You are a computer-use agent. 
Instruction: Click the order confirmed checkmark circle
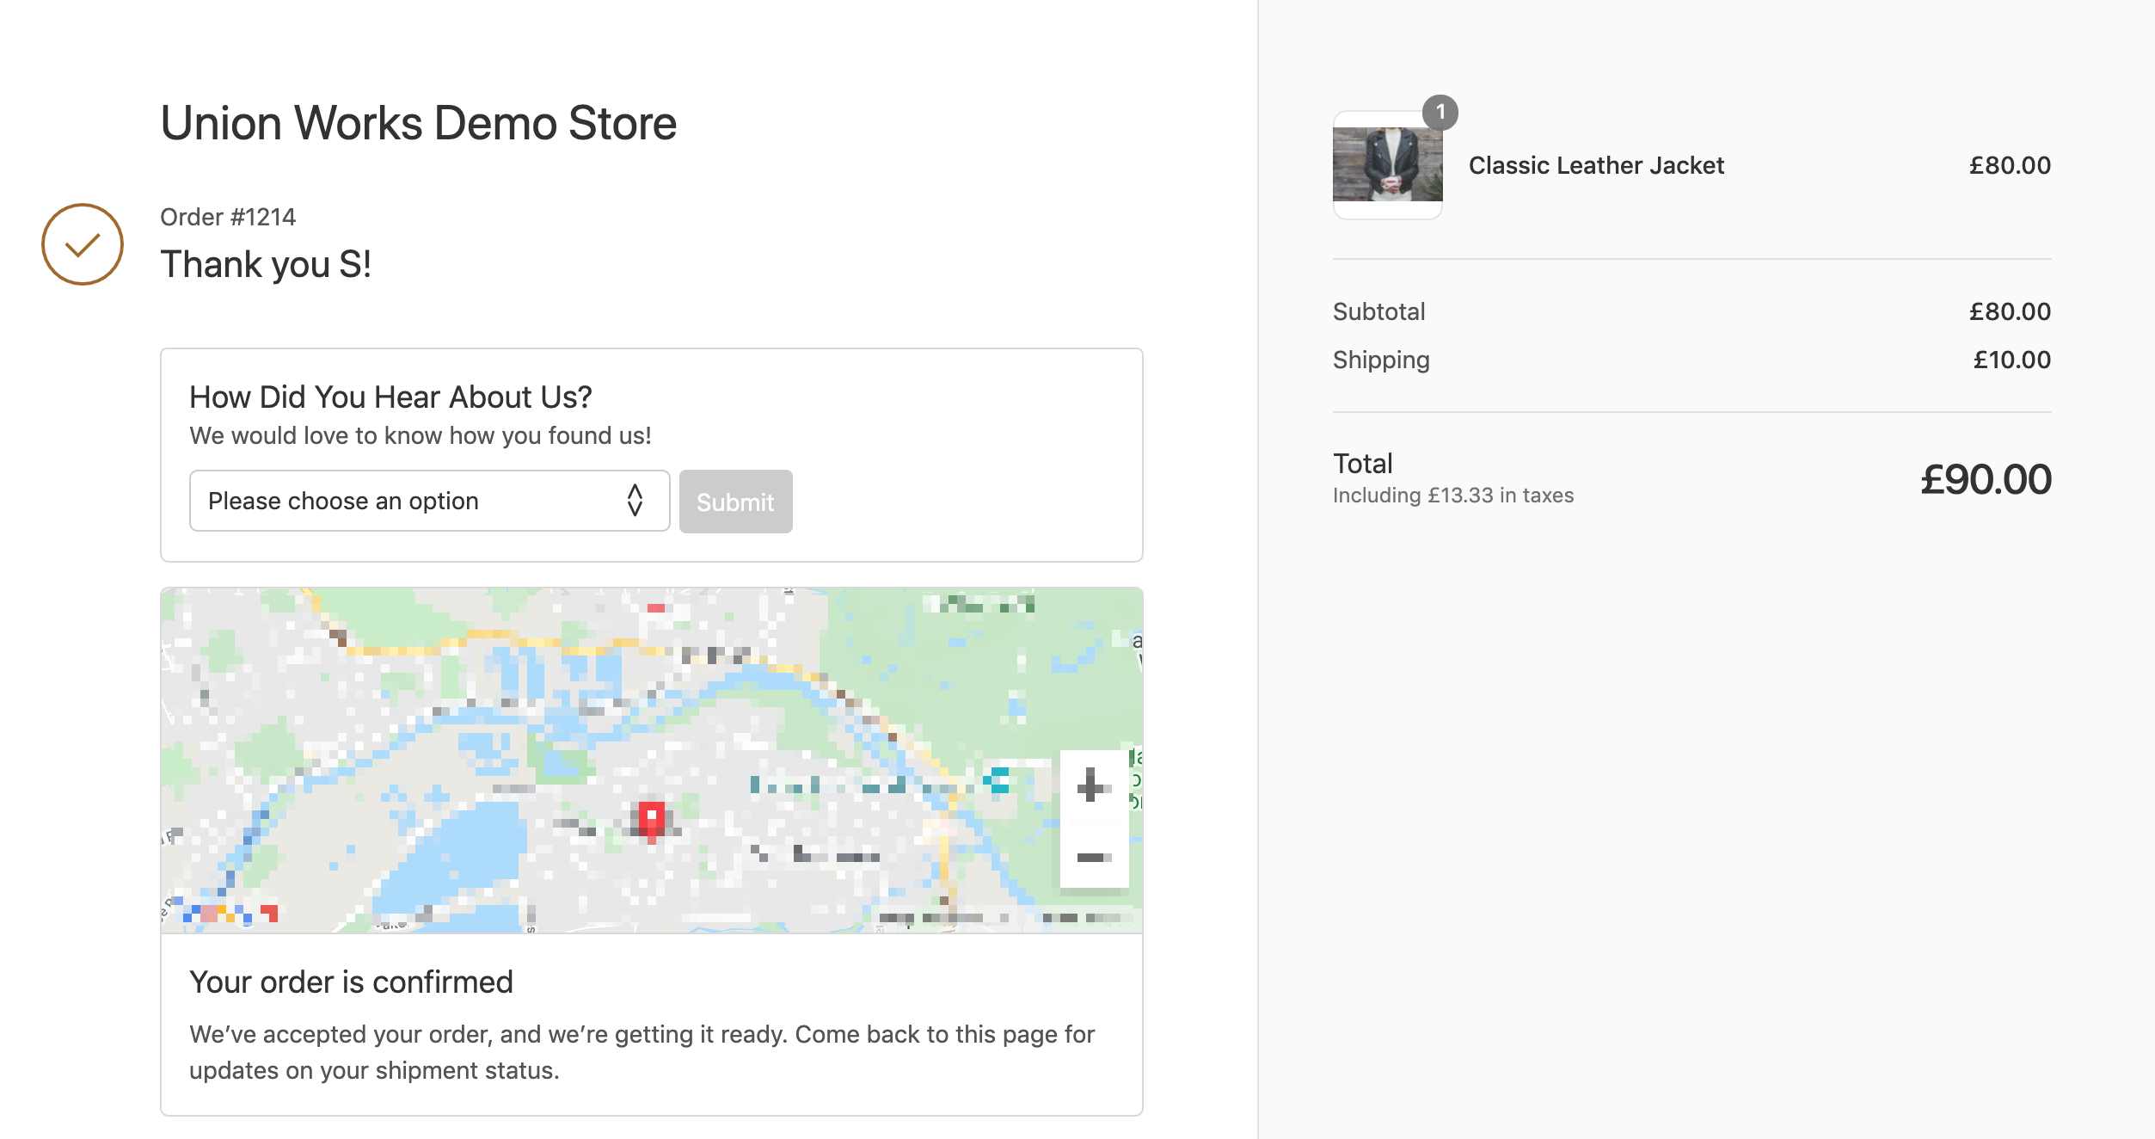[83, 244]
